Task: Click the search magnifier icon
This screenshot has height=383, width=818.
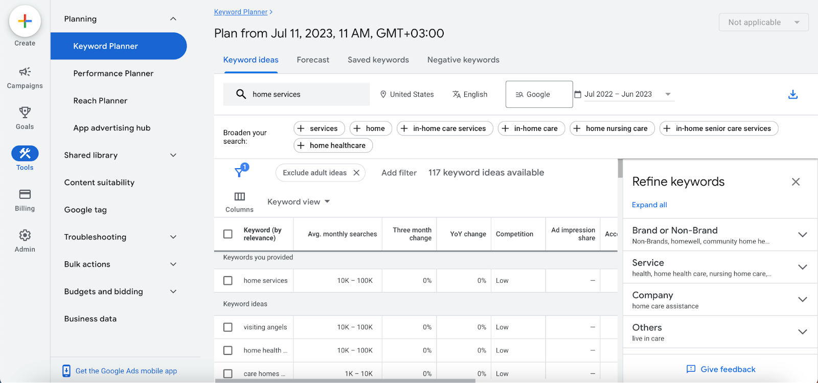Action: click(x=241, y=94)
